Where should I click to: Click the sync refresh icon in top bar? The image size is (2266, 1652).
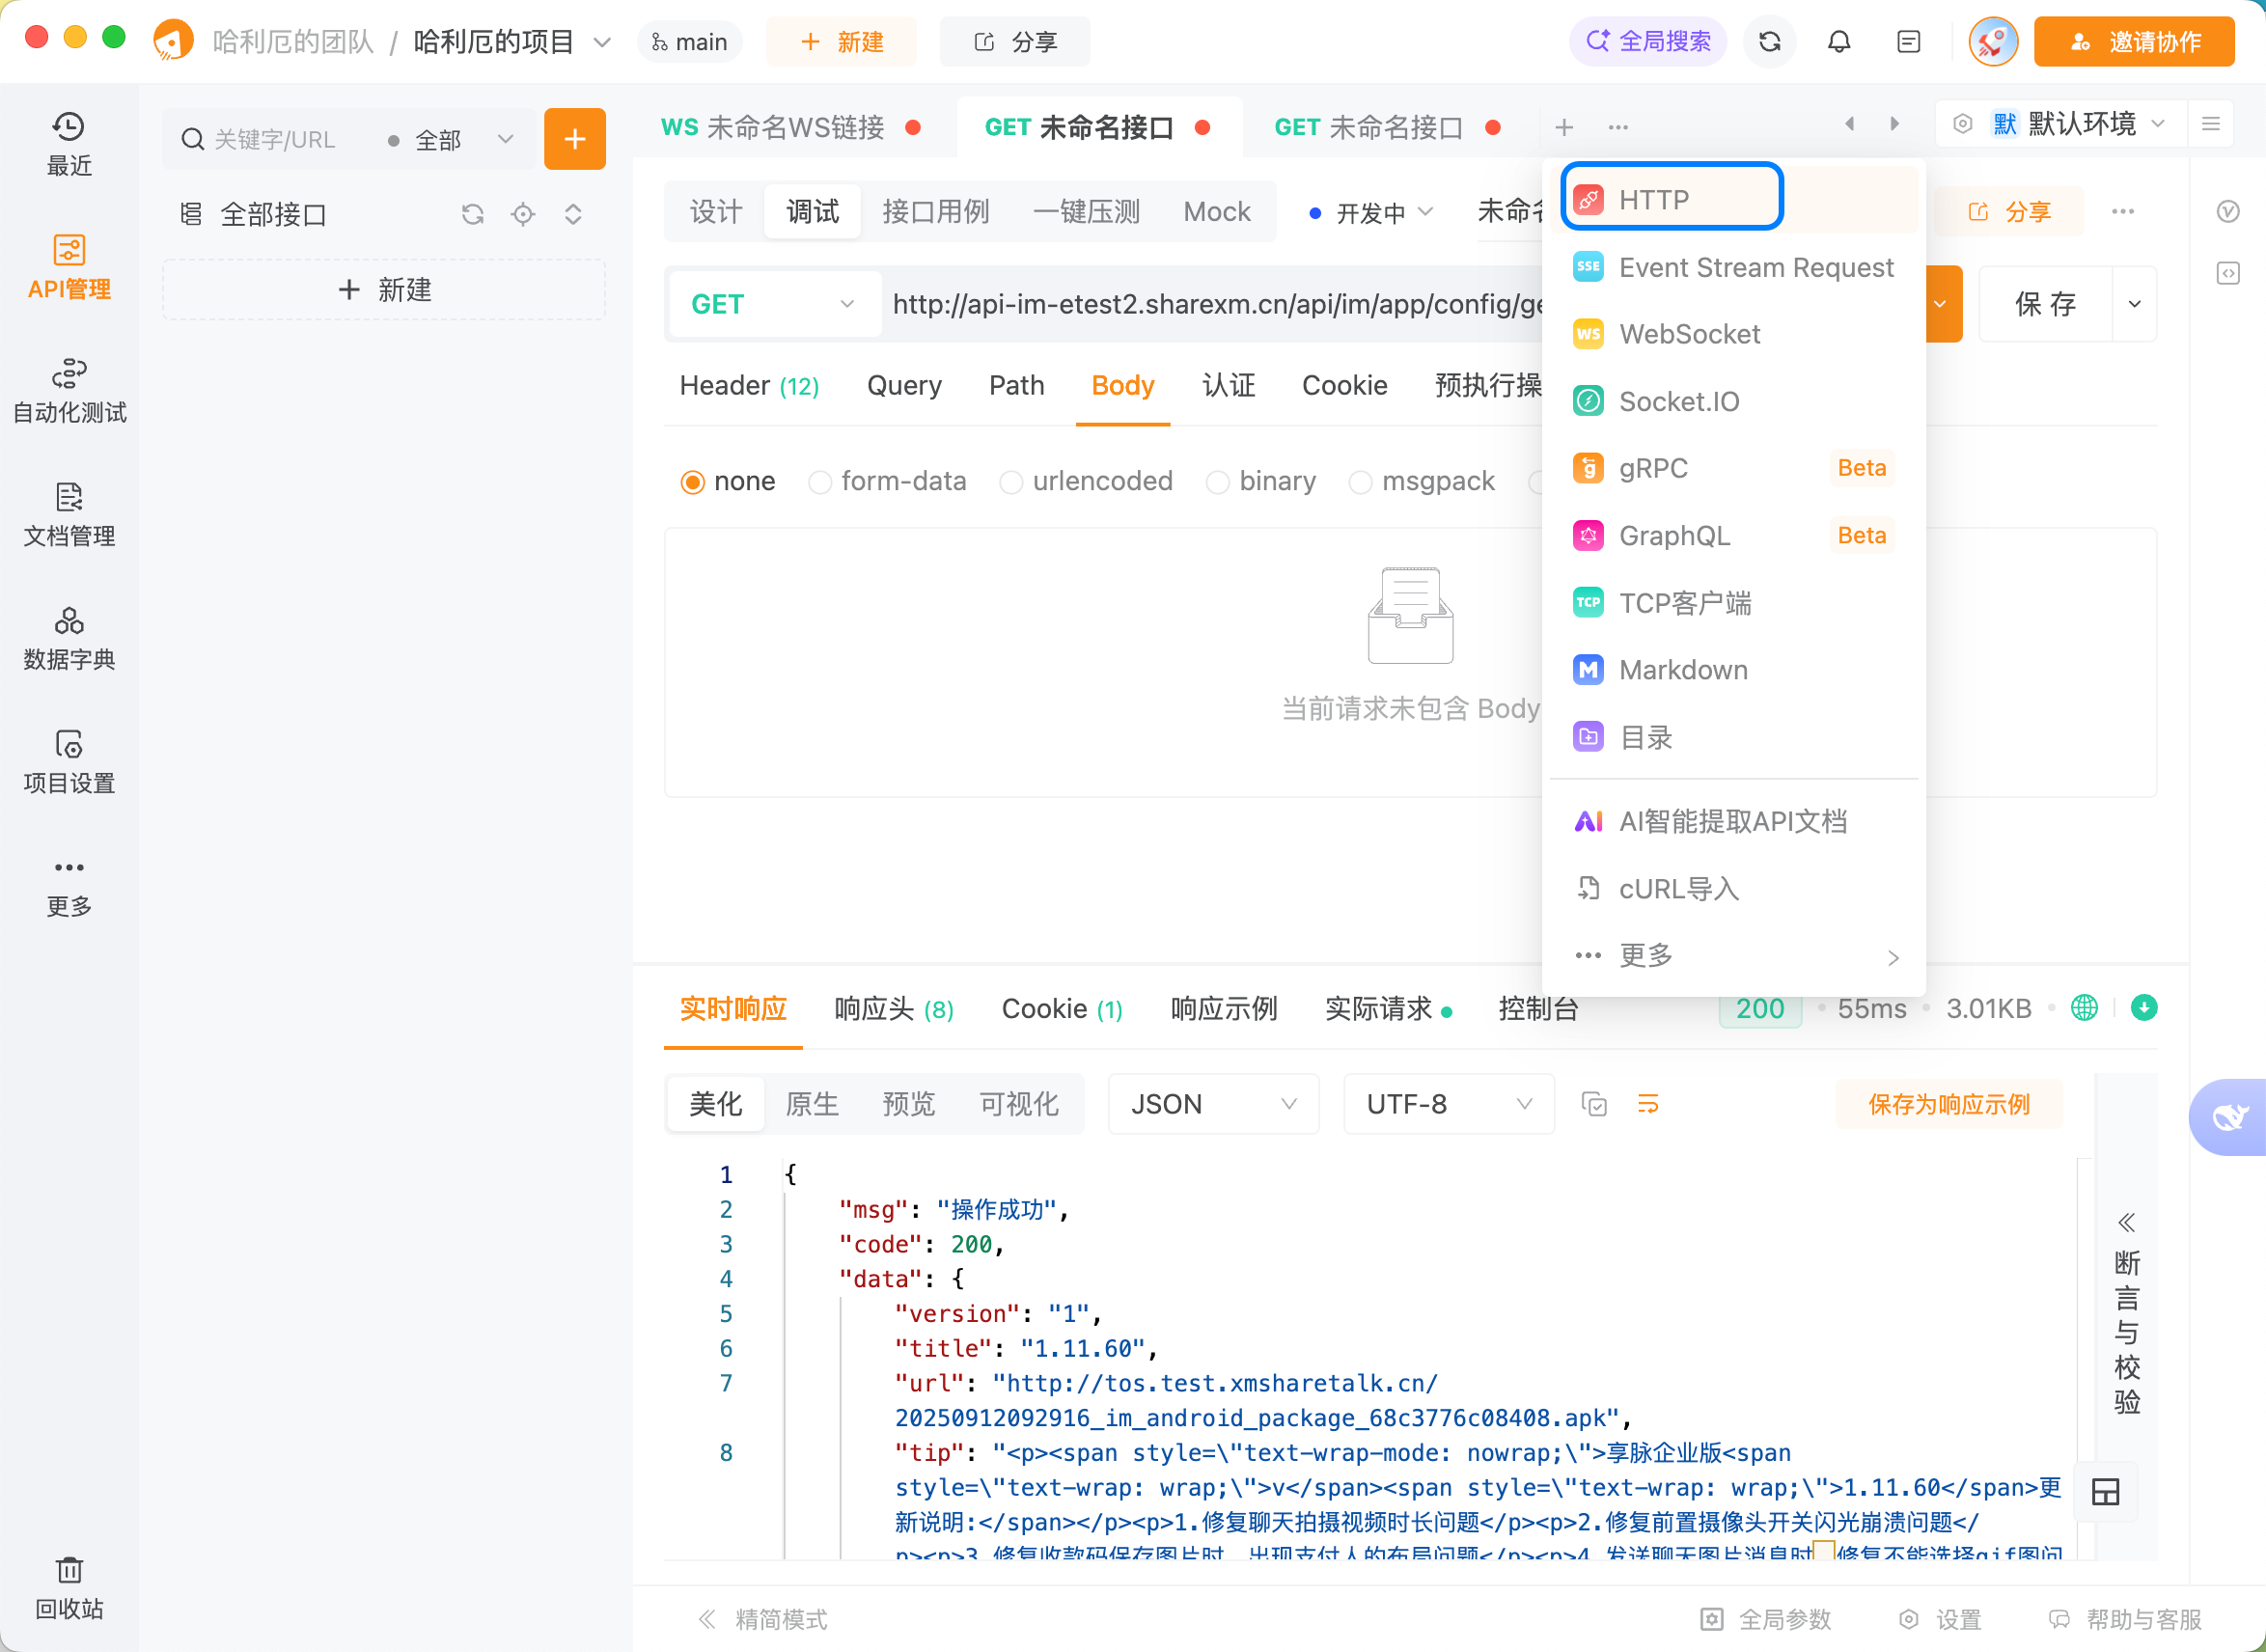pos(1769,41)
